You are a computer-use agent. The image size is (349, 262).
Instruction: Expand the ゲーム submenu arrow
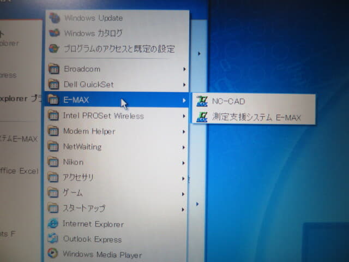pyautogui.click(x=183, y=194)
